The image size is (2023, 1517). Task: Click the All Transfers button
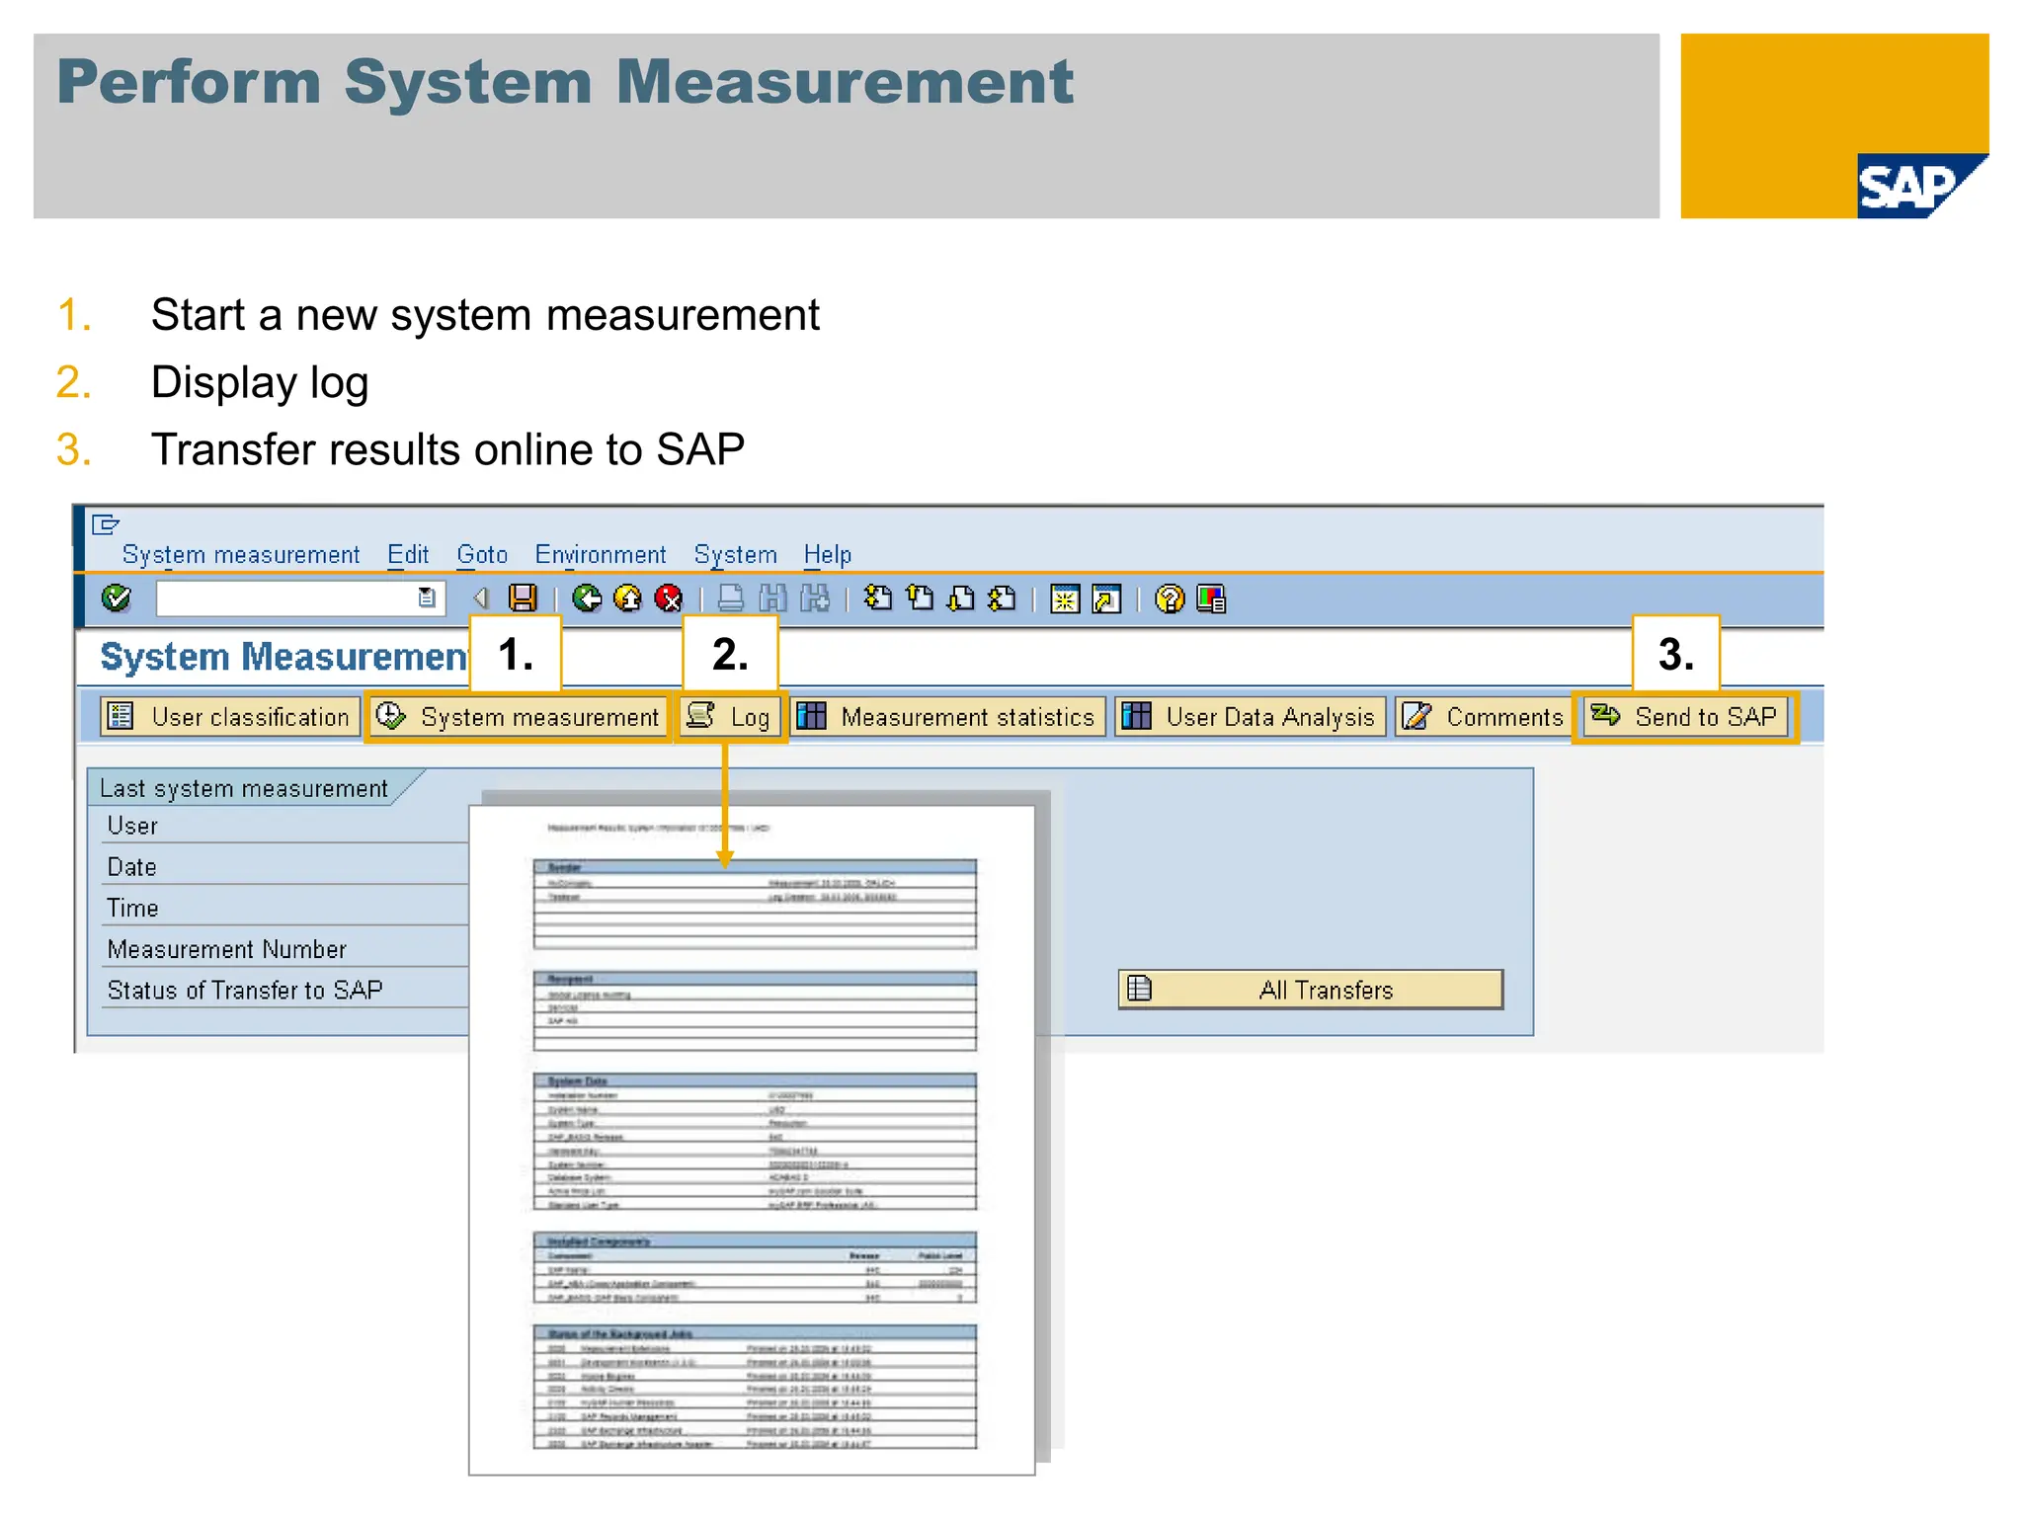click(x=1311, y=990)
